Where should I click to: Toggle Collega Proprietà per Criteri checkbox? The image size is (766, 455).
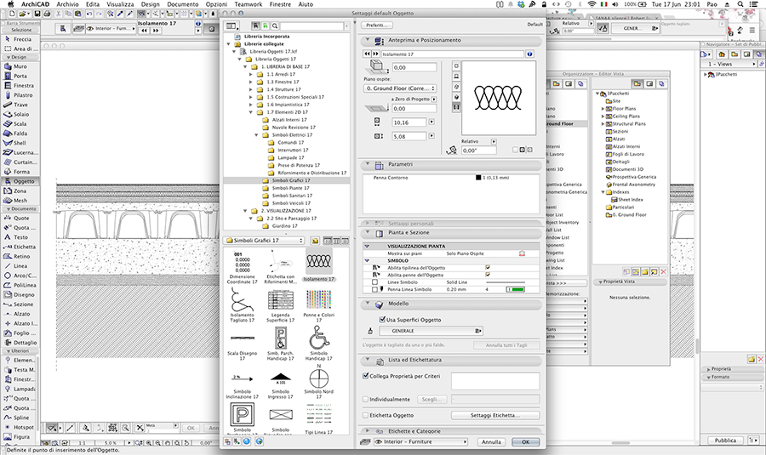pyautogui.click(x=365, y=376)
